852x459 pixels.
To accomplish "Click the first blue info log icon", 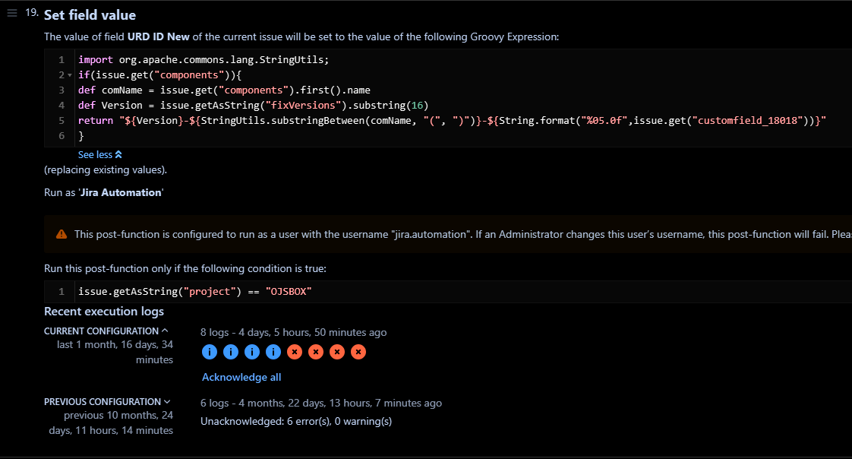I will (x=210, y=352).
